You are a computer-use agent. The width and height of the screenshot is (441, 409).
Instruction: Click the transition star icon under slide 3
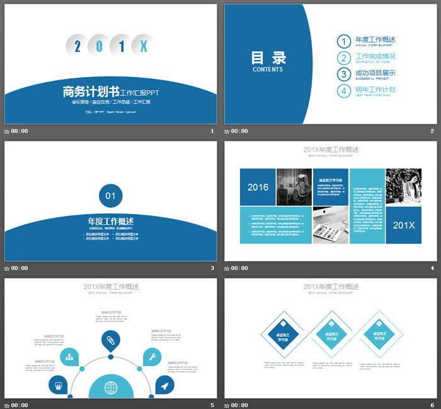point(7,268)
